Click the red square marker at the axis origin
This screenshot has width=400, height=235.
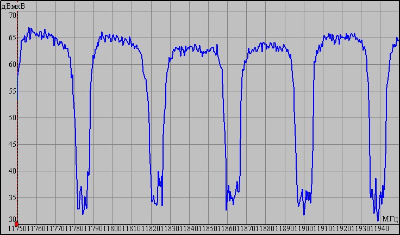17,224
